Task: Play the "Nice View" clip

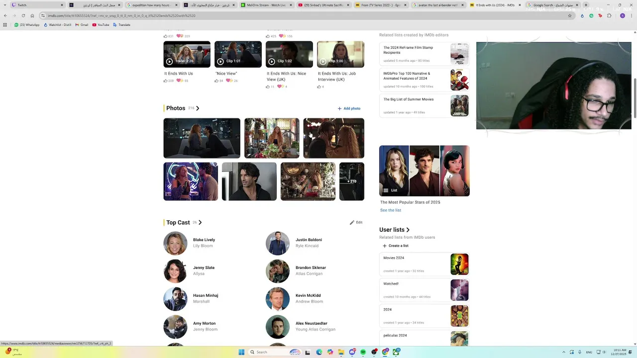Action: [238, 54]
